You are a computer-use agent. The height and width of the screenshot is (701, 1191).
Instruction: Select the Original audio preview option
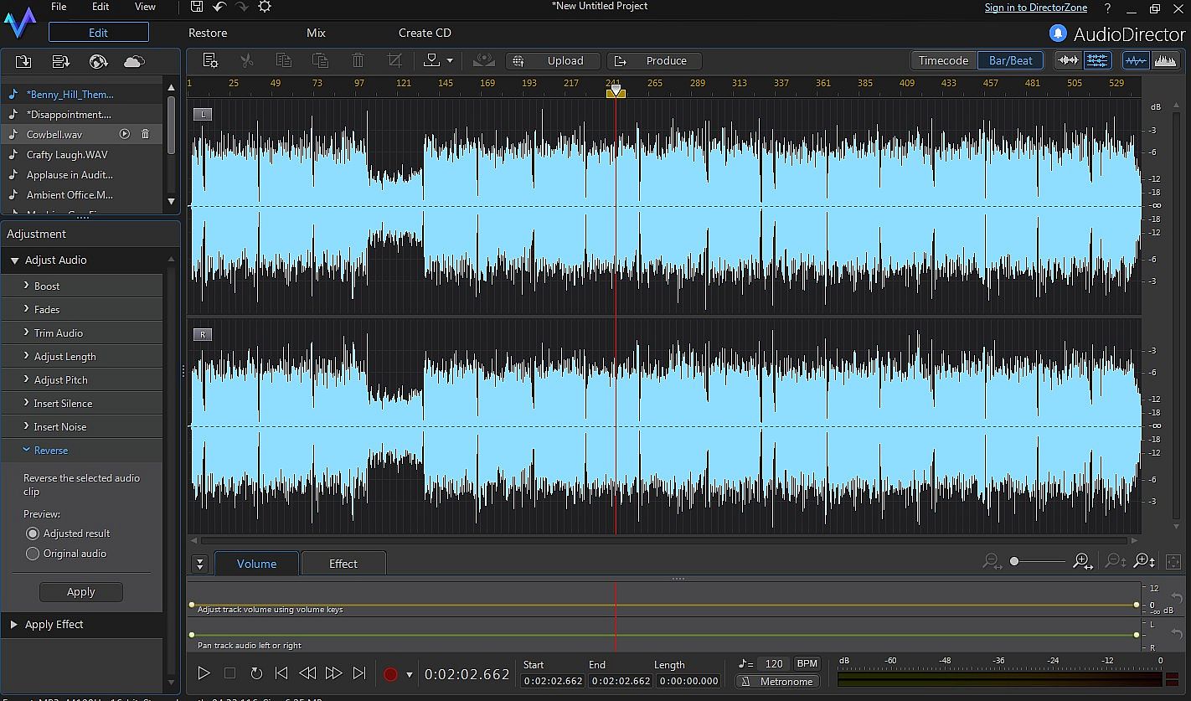tap(34, 554)
